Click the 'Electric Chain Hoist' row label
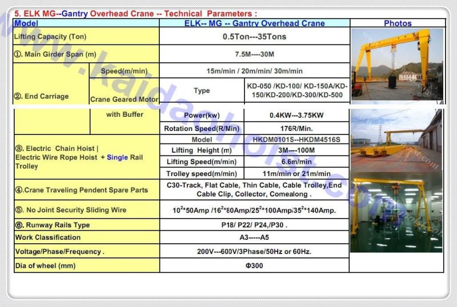 (79, 157)
